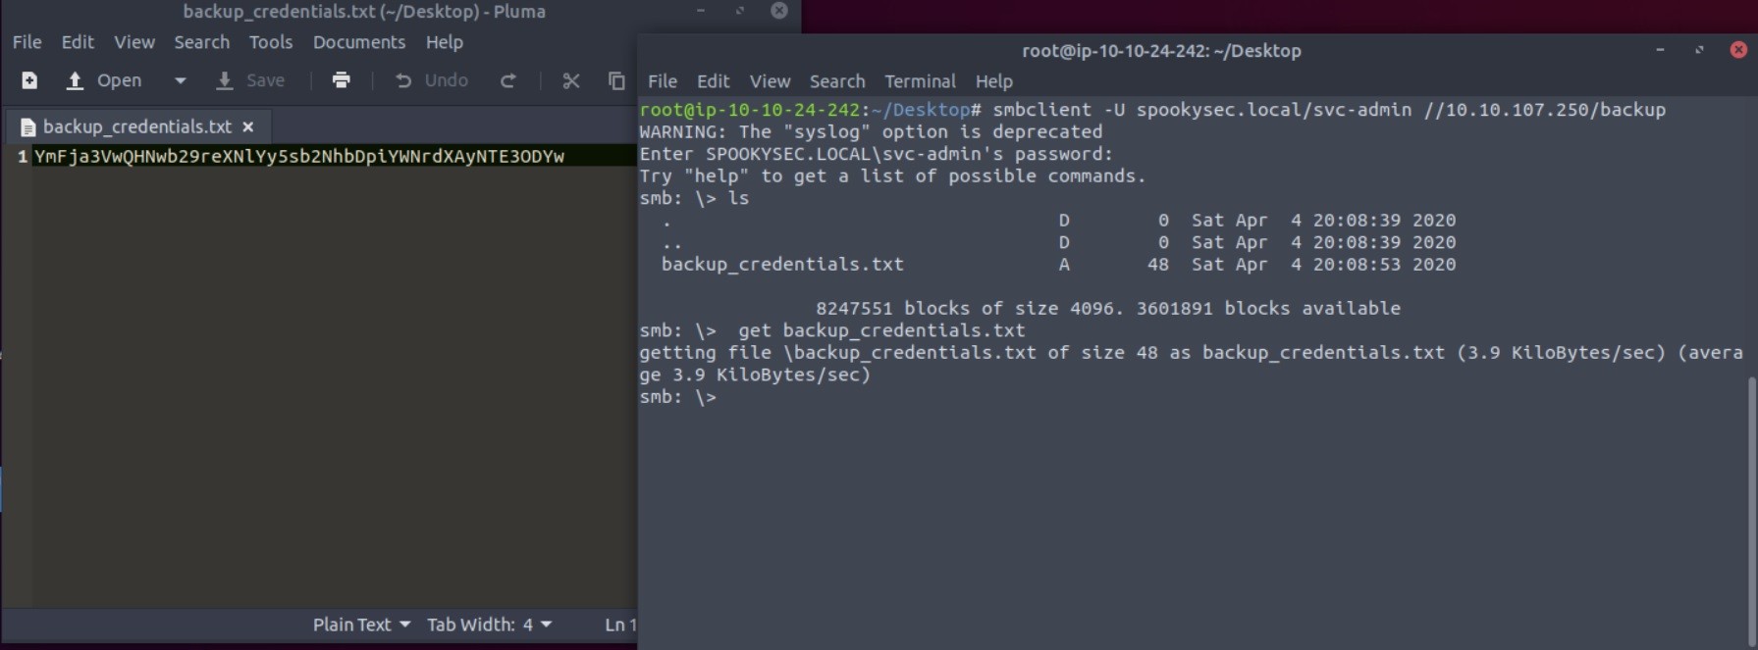Click the Save icon in Pluma toolbar
The image size is (1758, 650).
(225, 80)
